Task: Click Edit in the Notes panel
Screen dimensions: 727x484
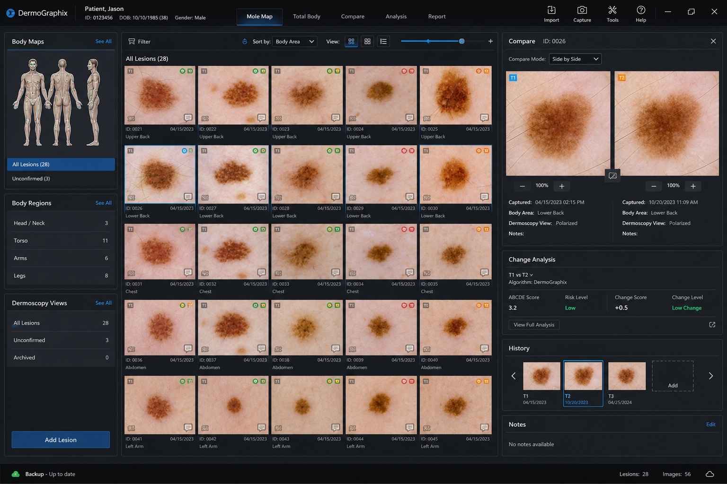Action: point(711,425)
